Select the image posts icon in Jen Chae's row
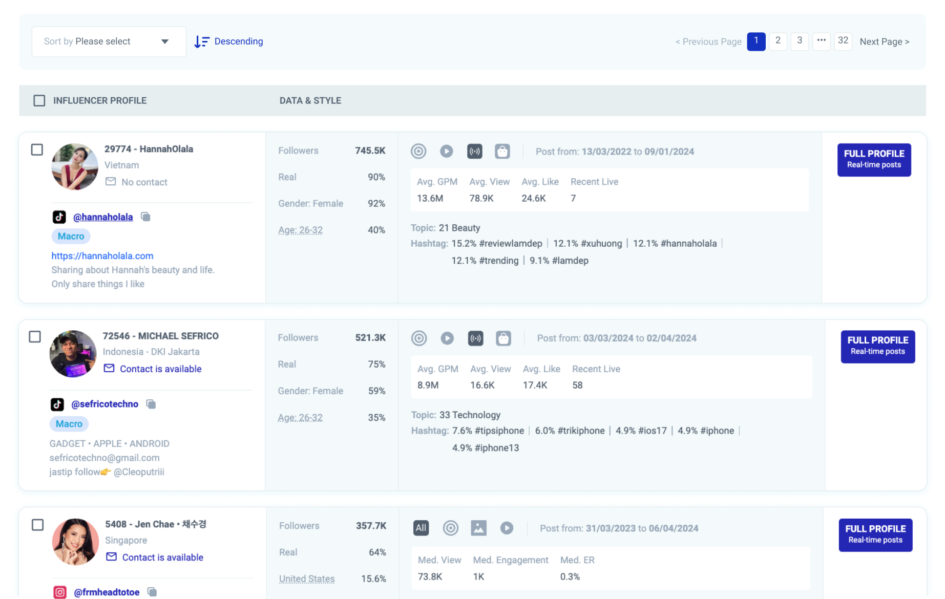This screenshot has width=945, height=599. click(478, 528)
